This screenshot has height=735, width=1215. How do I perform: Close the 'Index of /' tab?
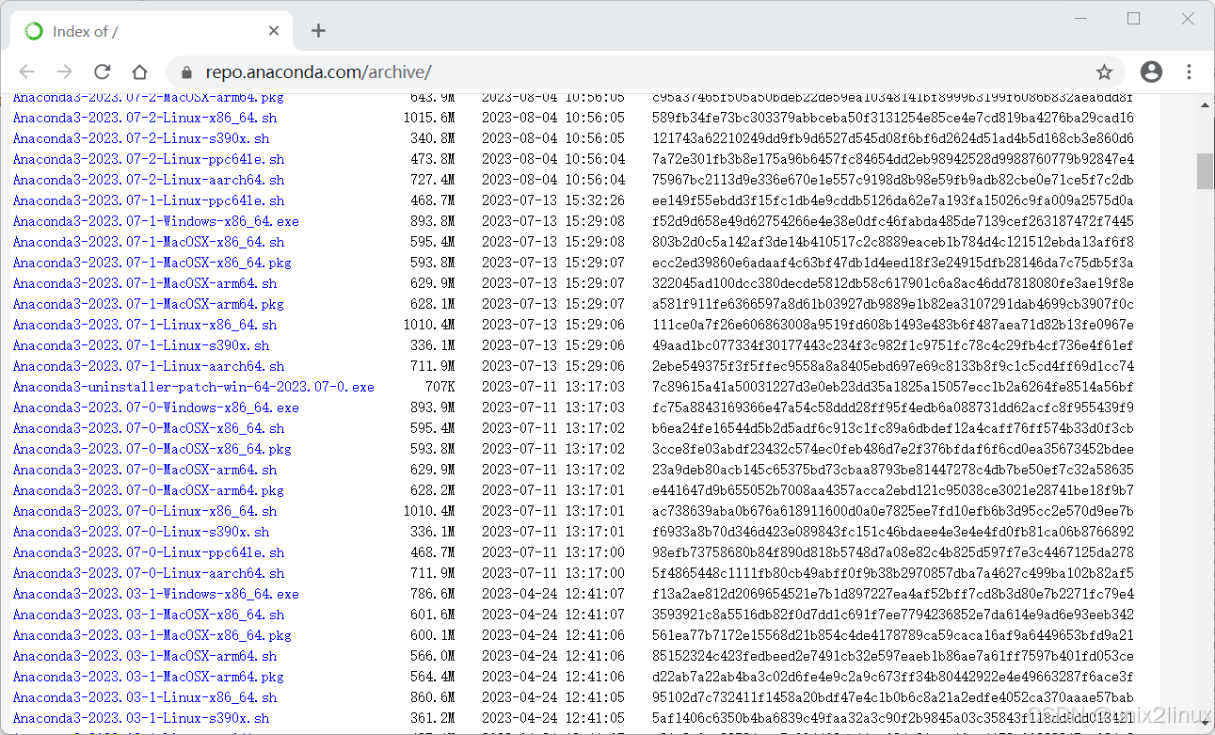click(x=274, y=31)
